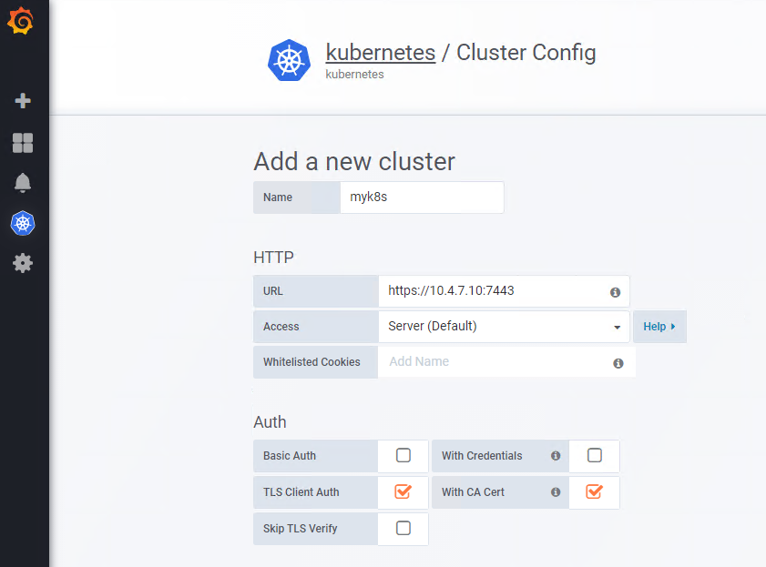Open the Configuration gear icon
Image resolution: width=766 pixels, height=567 pixels.
click(23, 264)
